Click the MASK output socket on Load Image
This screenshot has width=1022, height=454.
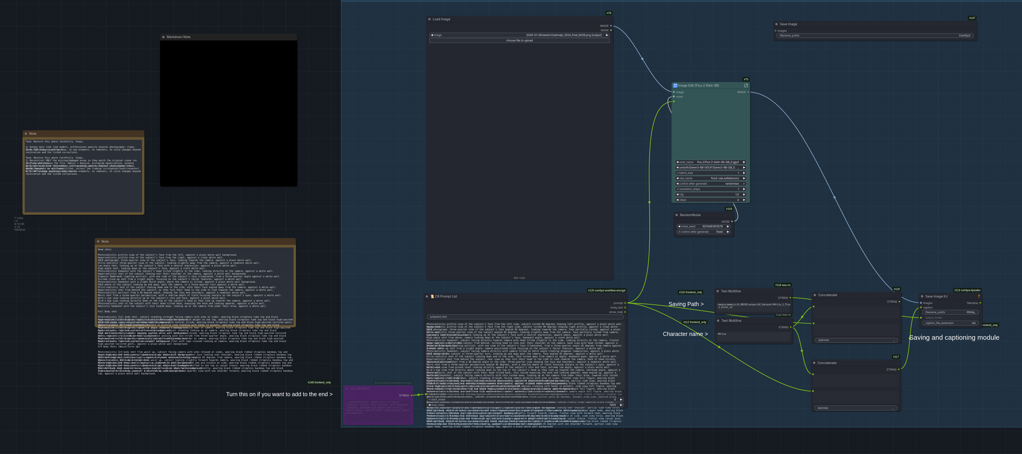point(610,30)
